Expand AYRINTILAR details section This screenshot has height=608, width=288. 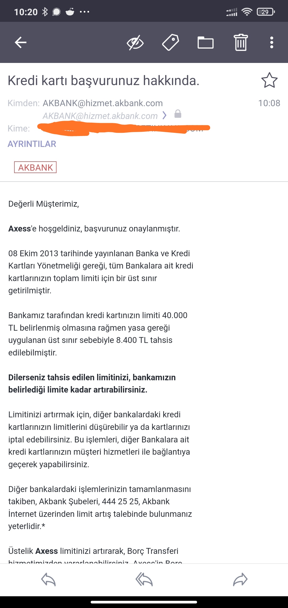32,144
